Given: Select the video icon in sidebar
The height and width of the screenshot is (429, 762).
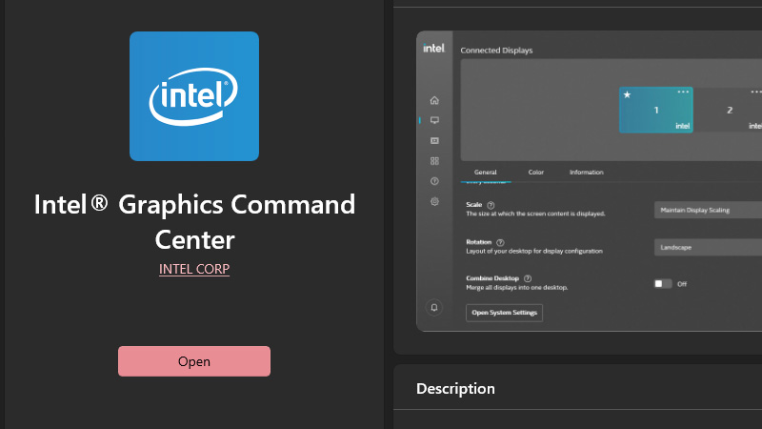Looking at the screenshot, I should point(434,140).
